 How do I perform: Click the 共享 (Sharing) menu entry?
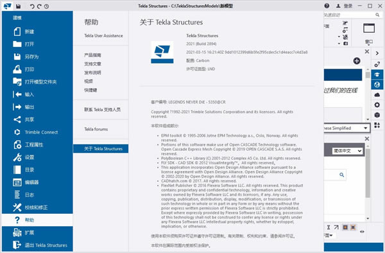click(37, 119)
